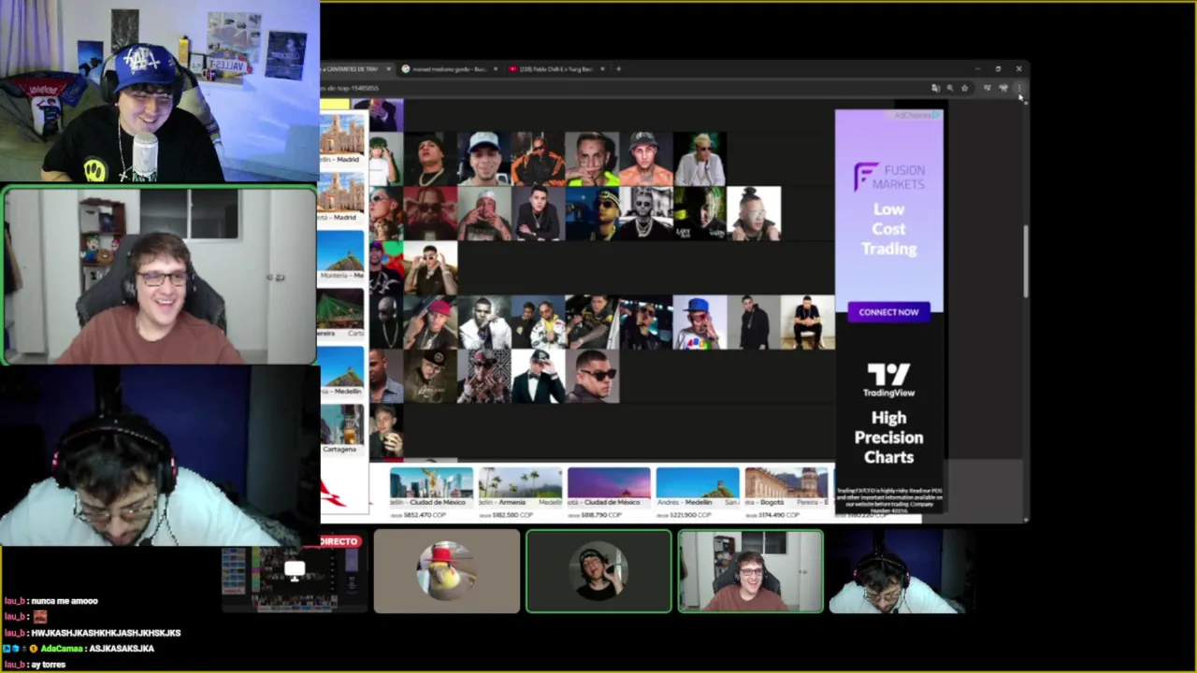Click the brown shirt streamer bottom call tile

point(751,571)
